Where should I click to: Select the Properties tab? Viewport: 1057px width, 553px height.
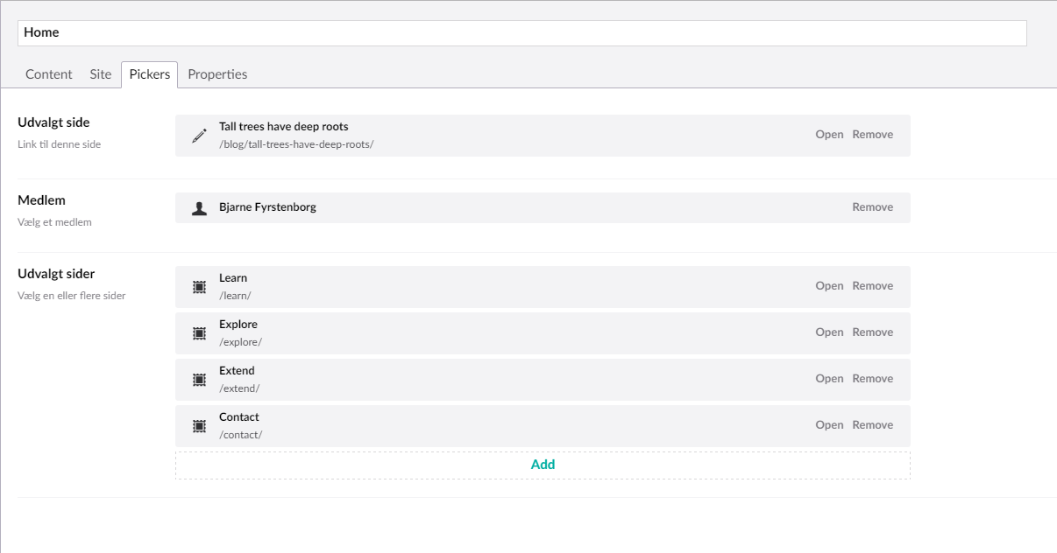(x=217, y=74)
